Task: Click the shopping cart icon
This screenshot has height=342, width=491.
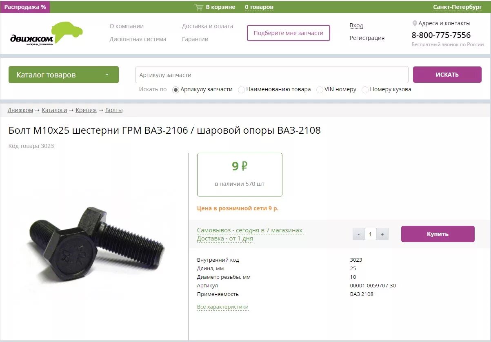Action: pyautogui.click(x=199, y=7)
